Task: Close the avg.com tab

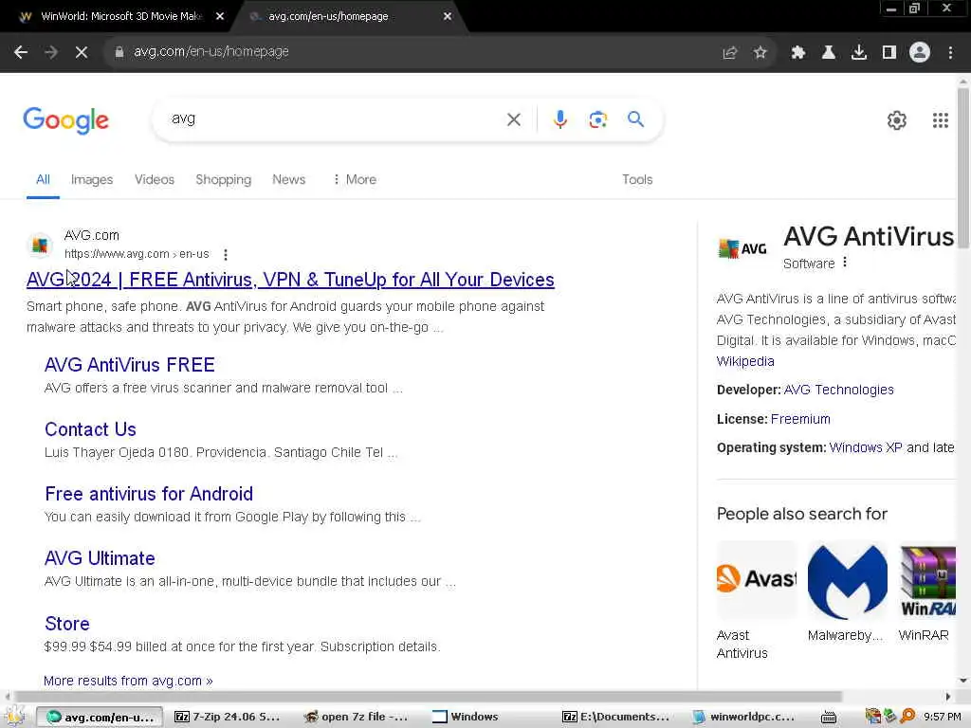Action: [448, 17]
